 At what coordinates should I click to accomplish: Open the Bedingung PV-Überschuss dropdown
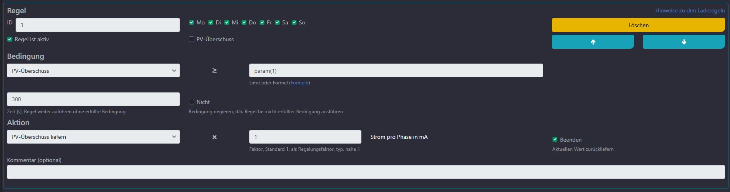93,71
